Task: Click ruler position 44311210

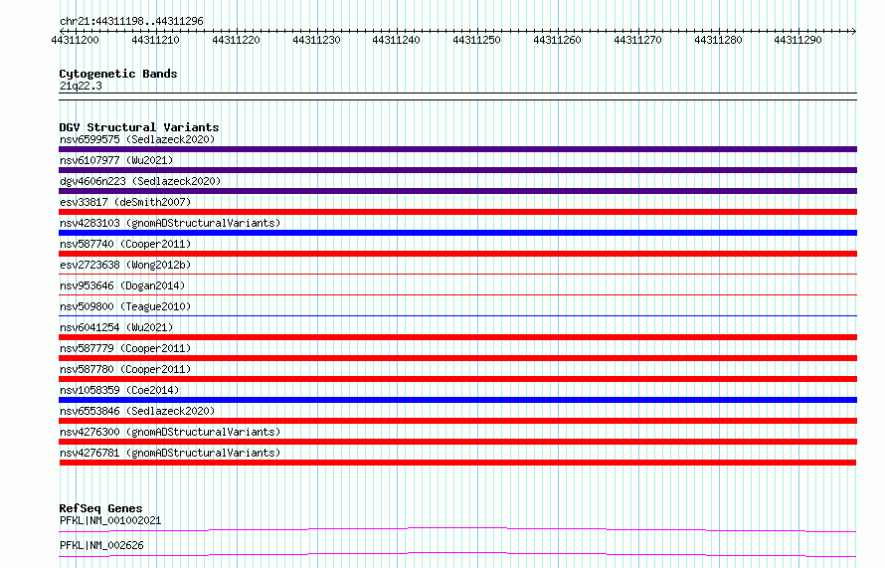Action: [x=156, y=40]
